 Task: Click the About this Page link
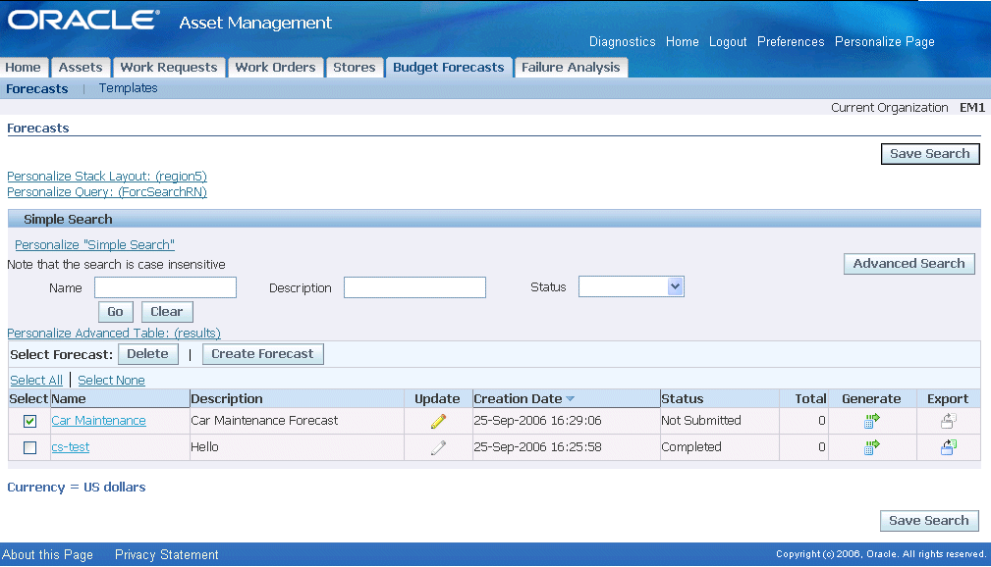[47, 555]
